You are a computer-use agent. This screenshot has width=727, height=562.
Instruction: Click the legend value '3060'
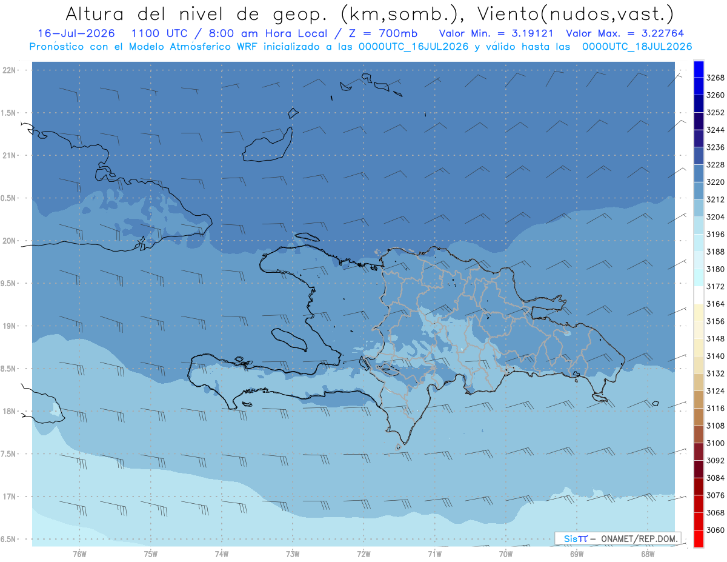[715, 530]
